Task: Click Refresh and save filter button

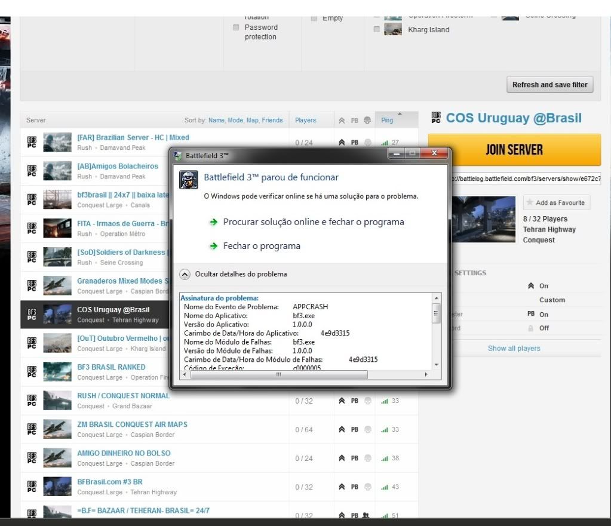Action: click(x=549, y=85)
